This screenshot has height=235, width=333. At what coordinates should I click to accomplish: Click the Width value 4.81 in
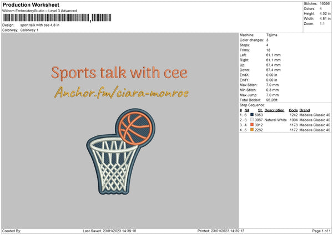click(x=325, y=19)
